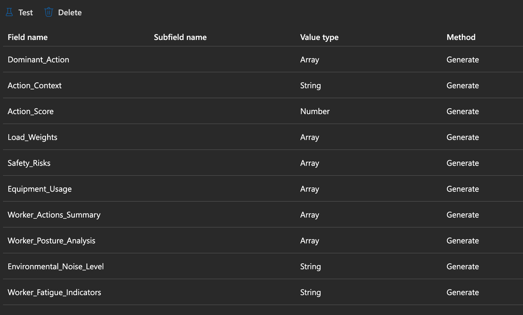This screenshot has height=315, width=523.
Task: Choose the Action_Score field row
Action: coord(263,111)
